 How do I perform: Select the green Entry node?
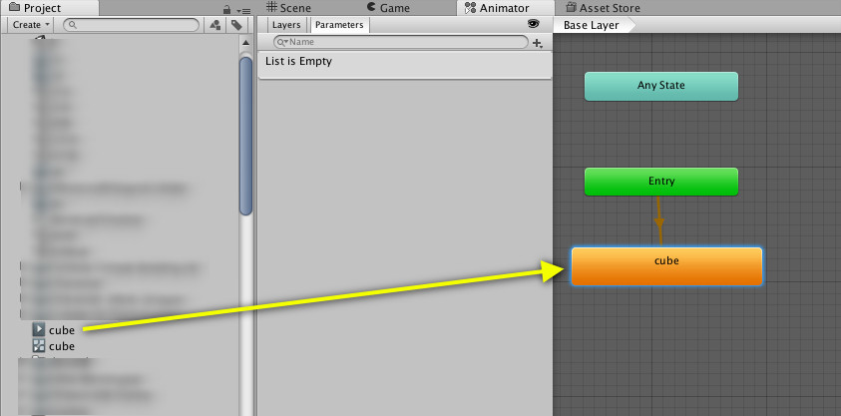click(660, 182)
